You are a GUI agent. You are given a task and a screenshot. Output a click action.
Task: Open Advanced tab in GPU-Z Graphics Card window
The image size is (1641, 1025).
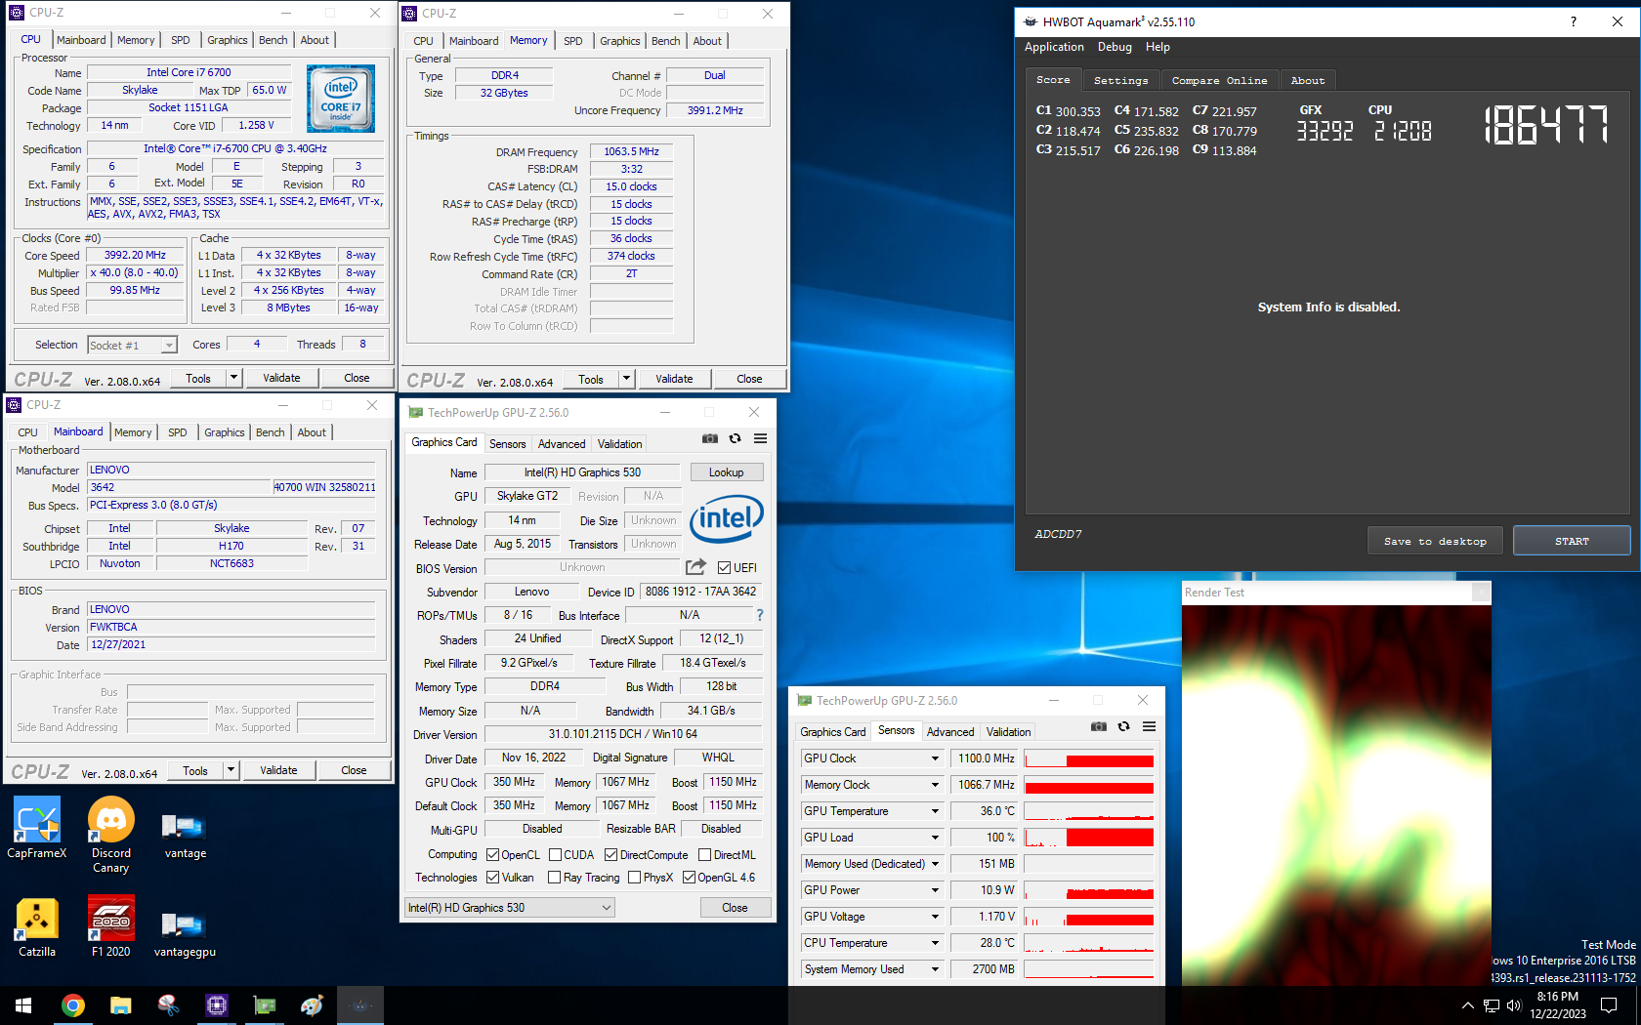[x=562, y=443]
